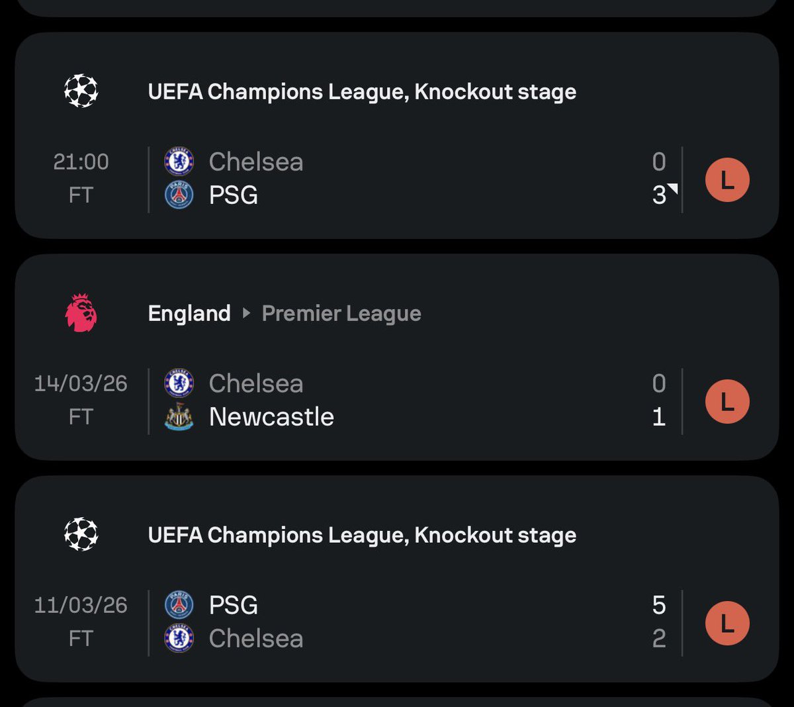Click PSG crest in the 11/03/26 match
The width and height of the screenshot is (794, 707).
pos(179,605)
